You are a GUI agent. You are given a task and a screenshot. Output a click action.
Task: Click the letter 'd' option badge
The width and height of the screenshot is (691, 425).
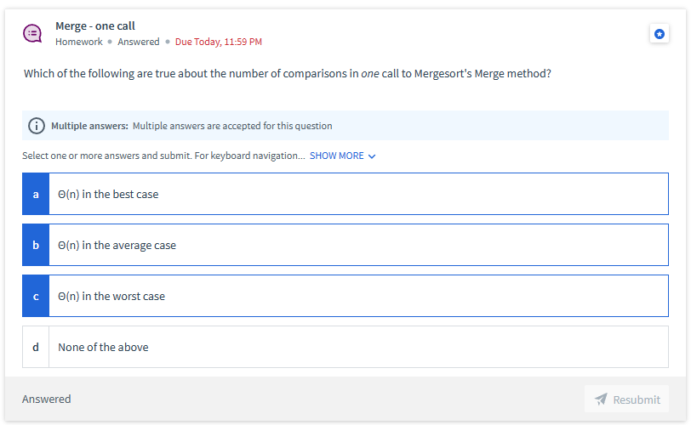[x=36, y=347]
